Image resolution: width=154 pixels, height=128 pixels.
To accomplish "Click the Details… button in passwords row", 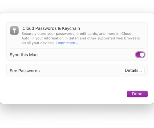I will [x=133, y=71].
